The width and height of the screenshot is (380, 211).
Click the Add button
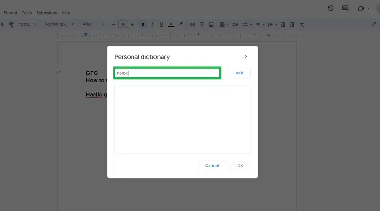[239, 73]
